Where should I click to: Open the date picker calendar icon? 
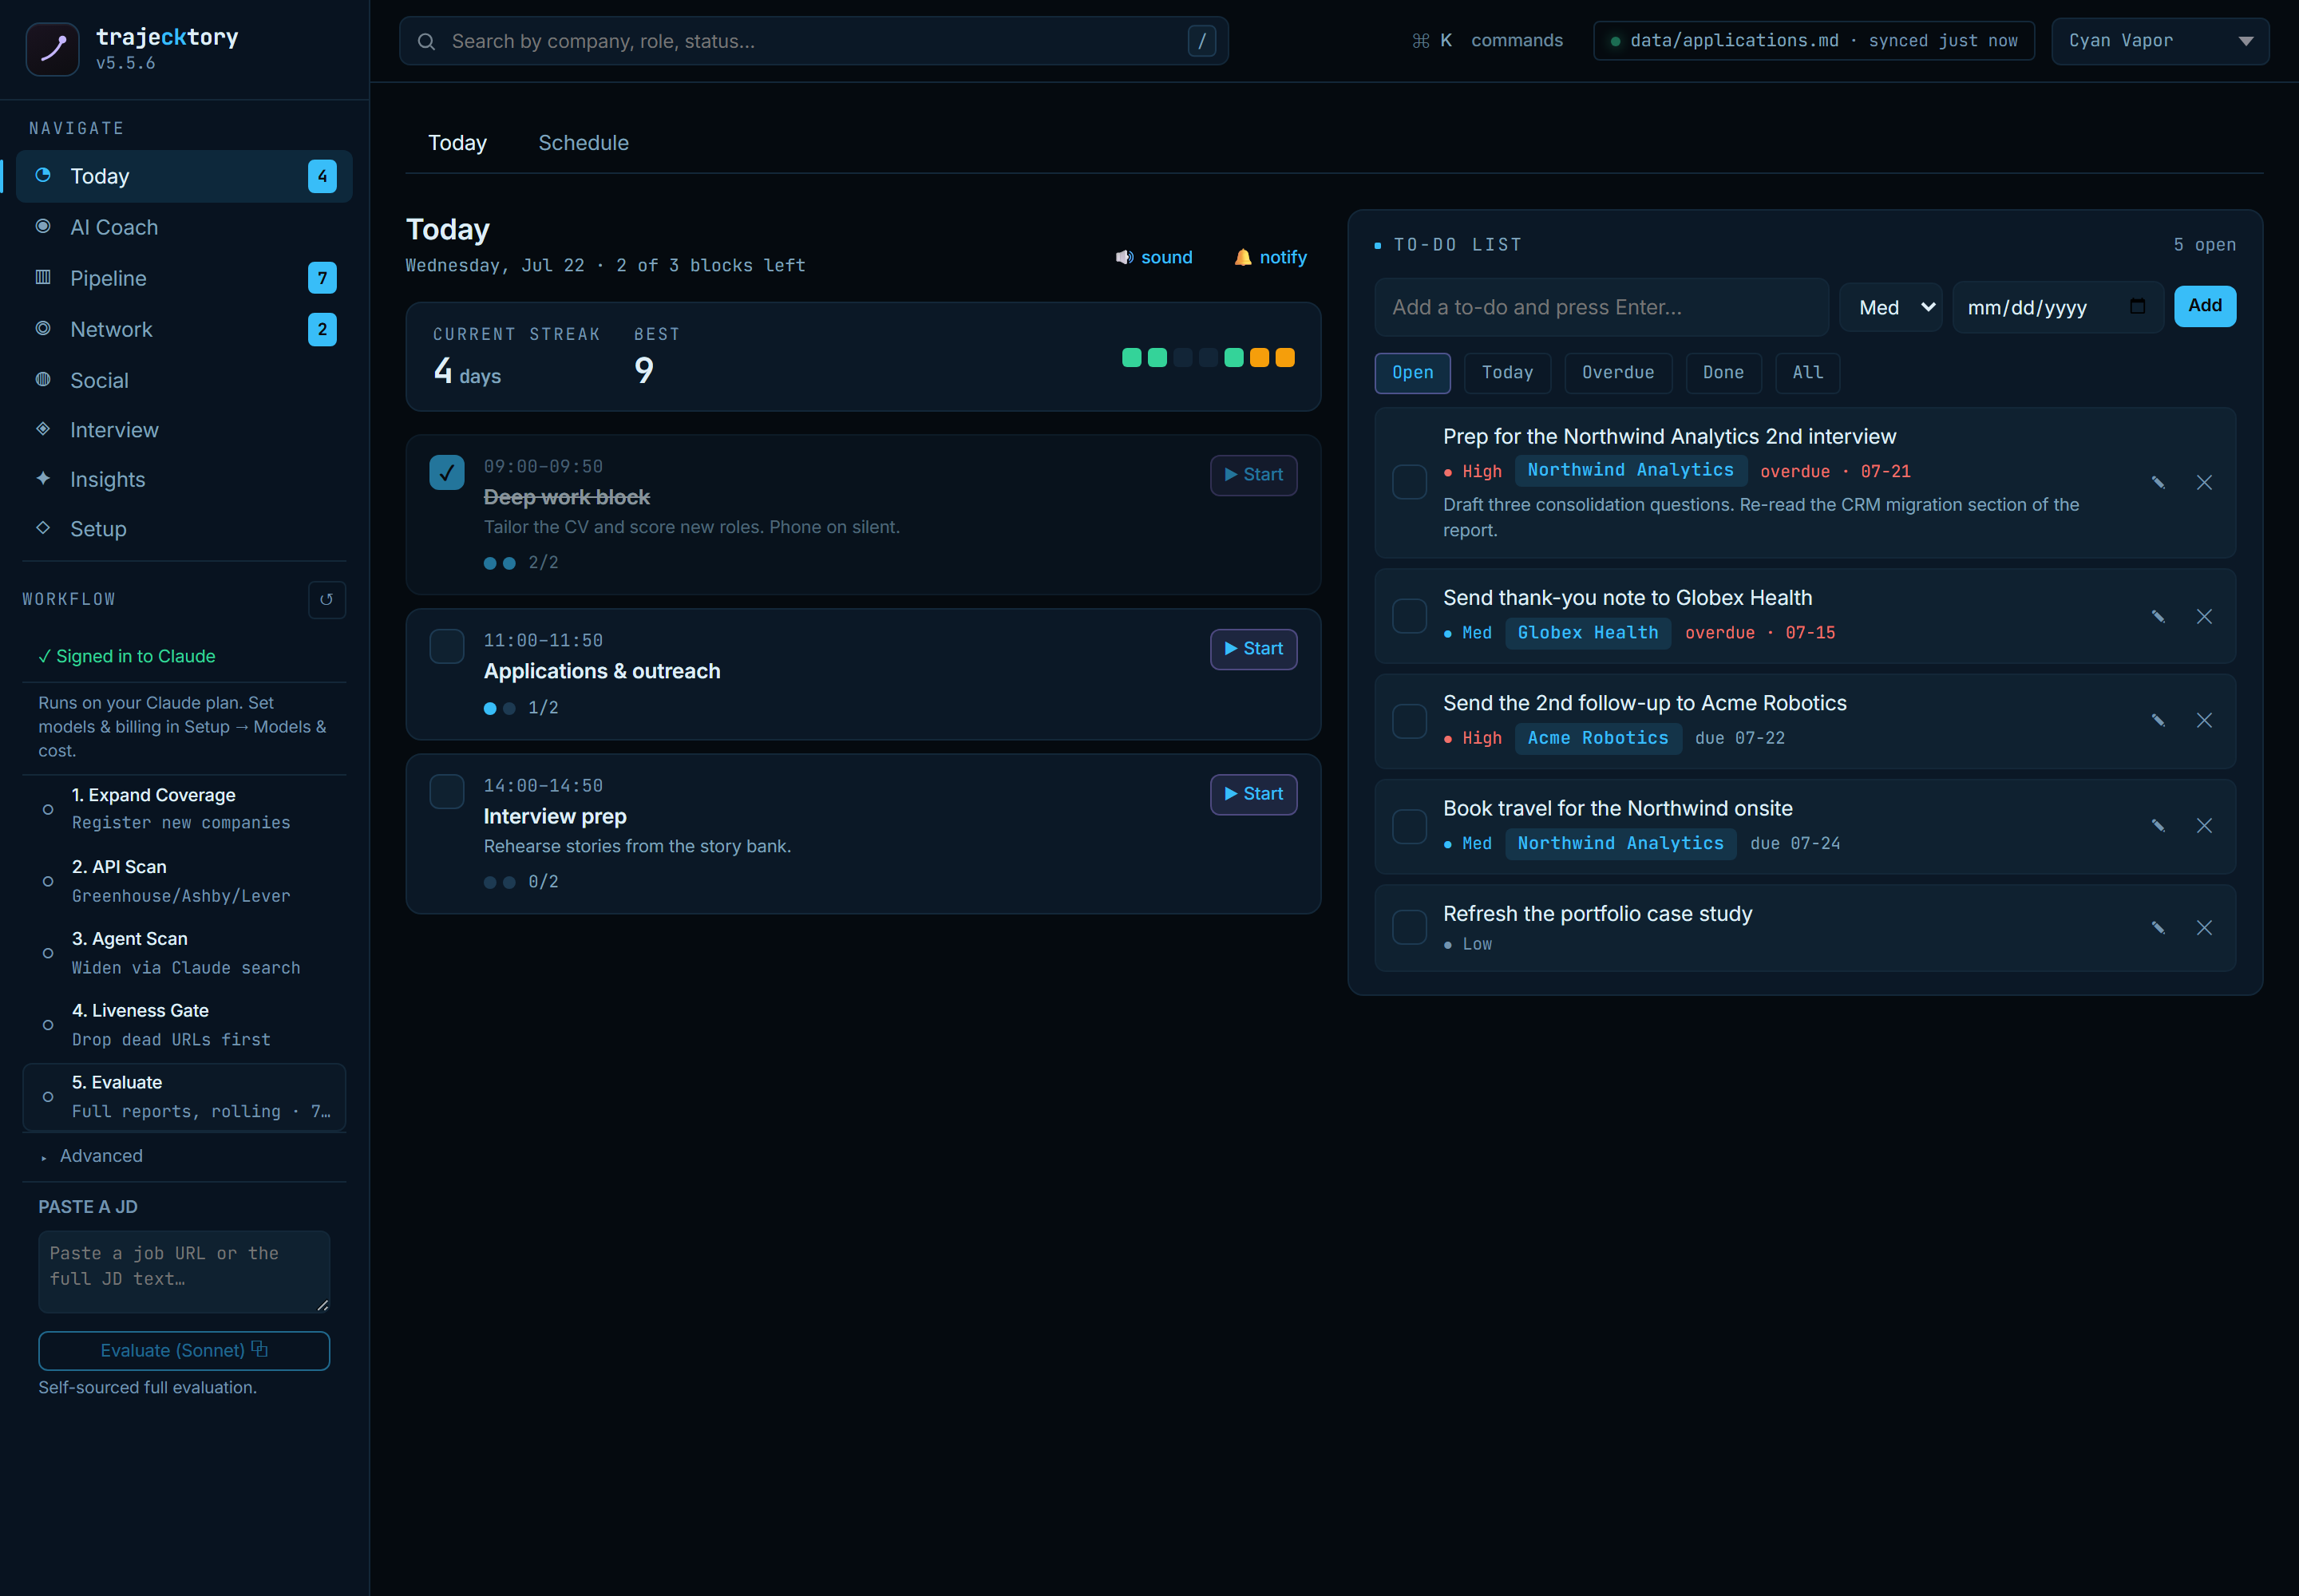click(x=2138, y=307)
